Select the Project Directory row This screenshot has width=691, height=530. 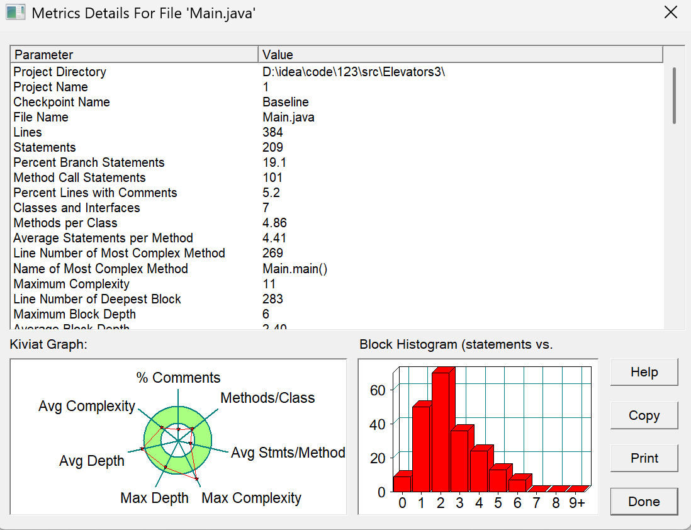click(x=337, y=71)
